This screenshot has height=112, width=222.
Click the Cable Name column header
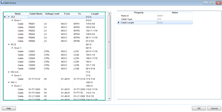tap(36, 14)
